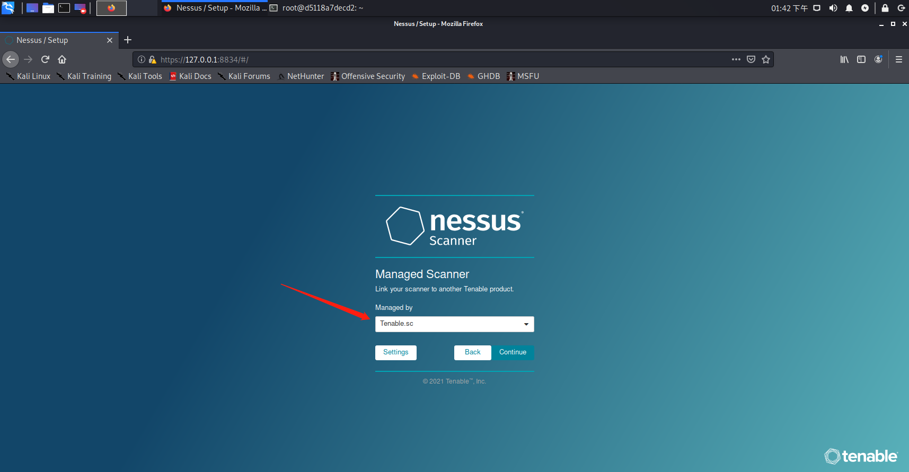909x472 pixels.
Task: Open the Firefox Library menu
Action: (844, 59)
